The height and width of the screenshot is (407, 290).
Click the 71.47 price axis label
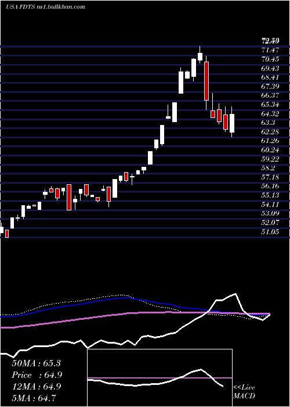[270, 50]
